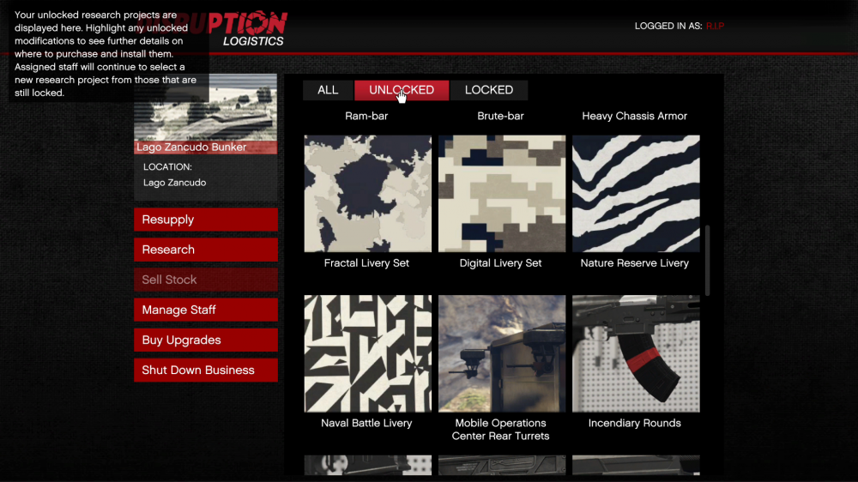Choose the Incendiary Rounds rifle image
The width and height of the screenshot is (858, 482).
click(636, 353)
